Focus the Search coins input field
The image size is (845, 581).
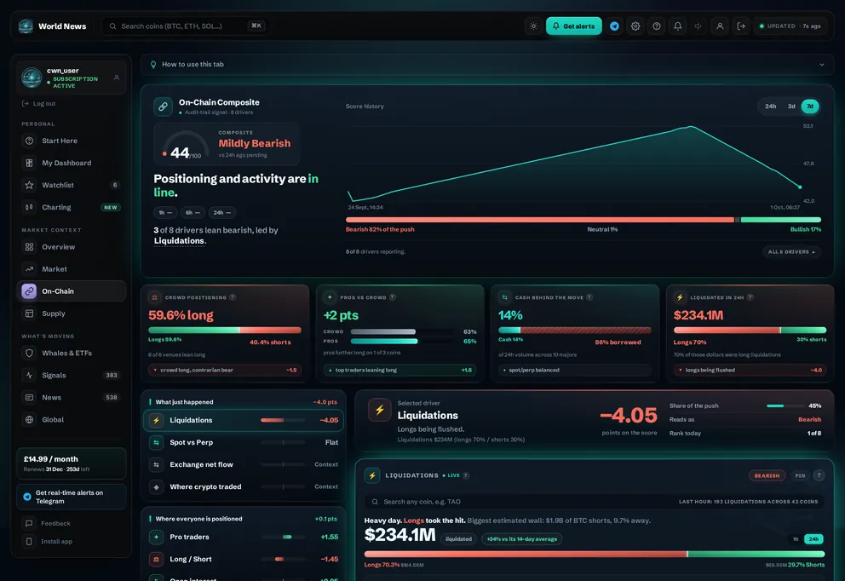(x=186, y=26)
